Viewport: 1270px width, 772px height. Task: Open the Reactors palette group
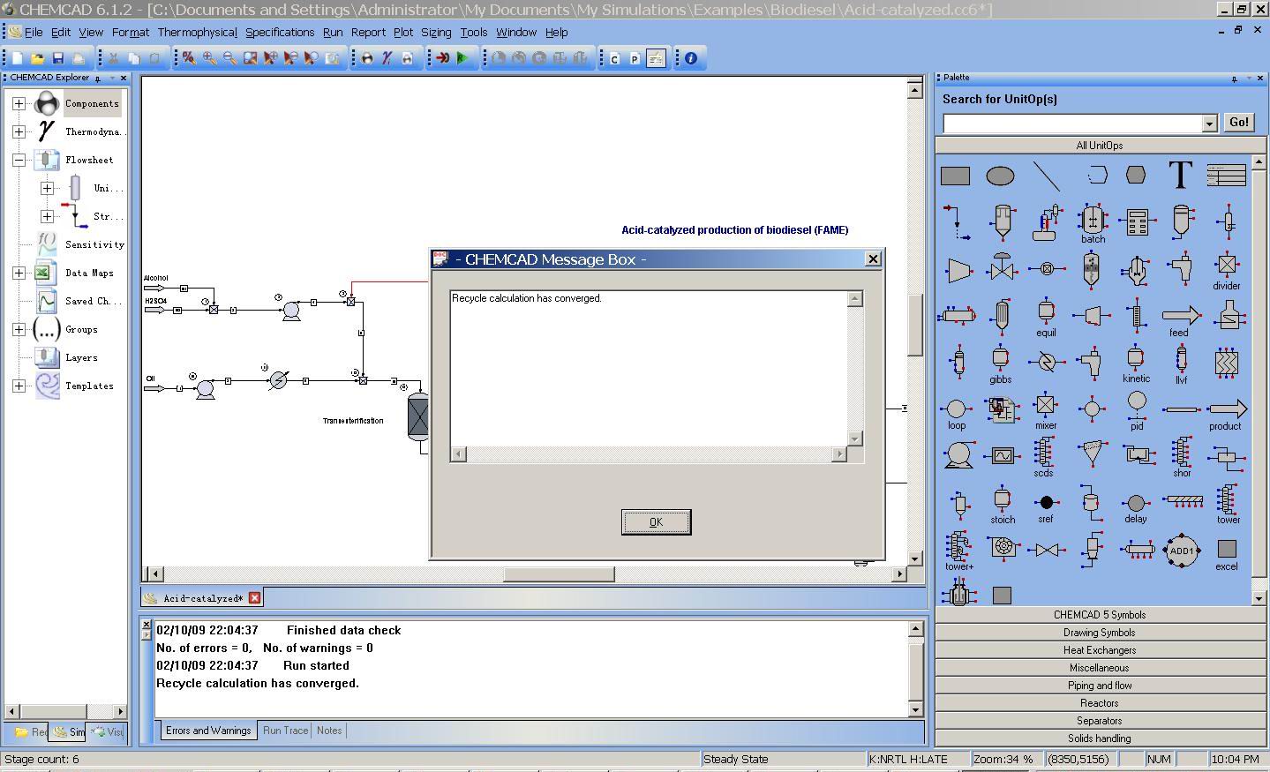[x=1100, y=703]
